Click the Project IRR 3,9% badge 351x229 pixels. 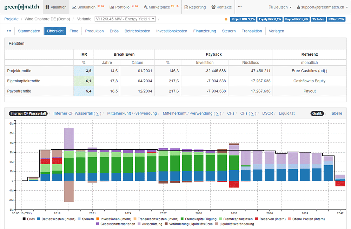pyautogui.click(x=243, y=19)
